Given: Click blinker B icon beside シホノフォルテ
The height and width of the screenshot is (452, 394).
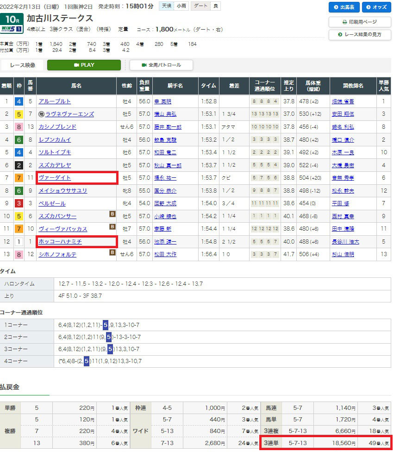Looking at the screenshot, I should 112,252.
